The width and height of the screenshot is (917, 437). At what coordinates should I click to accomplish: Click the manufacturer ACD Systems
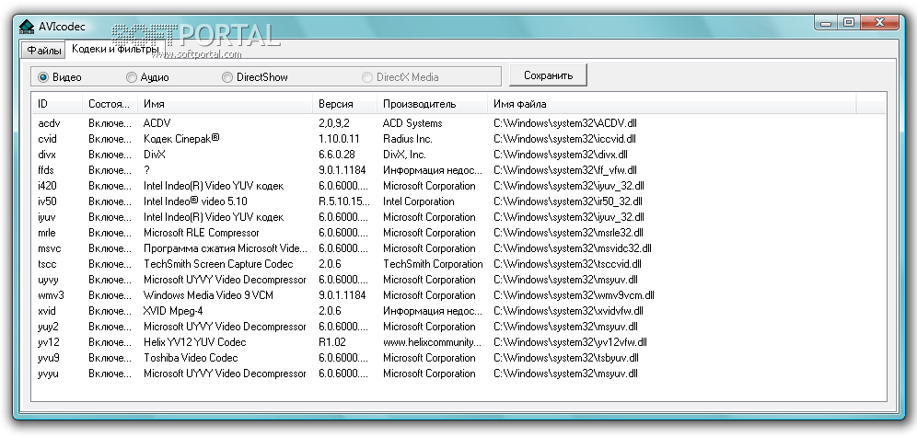pyautogui.click(x=412, y=123)
